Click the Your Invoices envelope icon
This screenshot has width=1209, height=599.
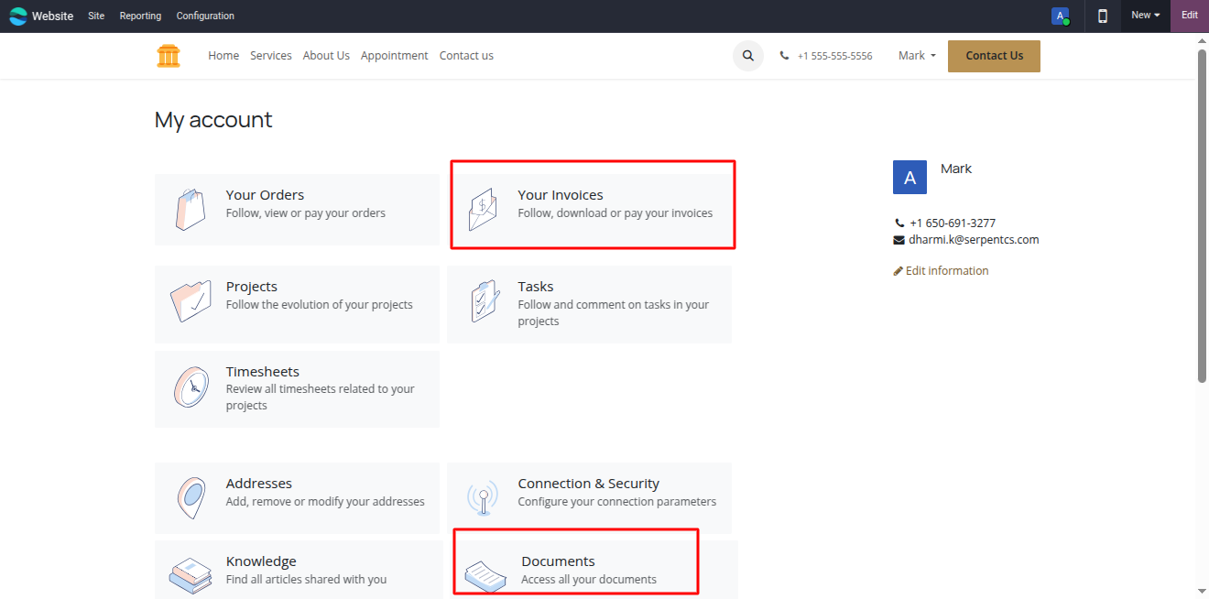[x=483, y=210]
